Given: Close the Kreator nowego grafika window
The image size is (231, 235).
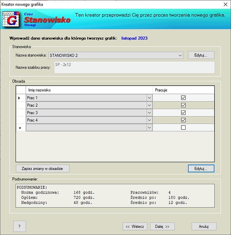Looking at the screenshot, I should point(226,5).
